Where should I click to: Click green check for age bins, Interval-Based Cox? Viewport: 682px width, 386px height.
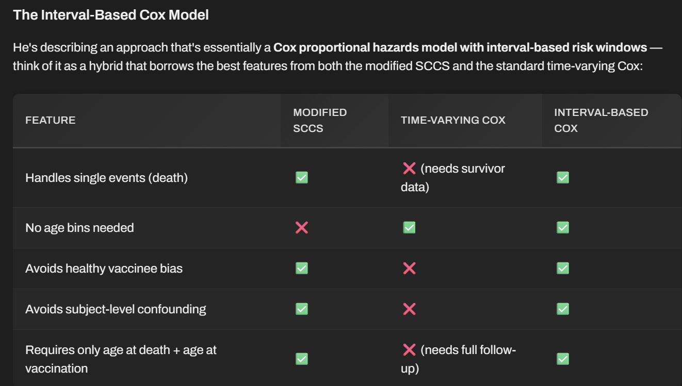pyautogui.click(x=563, y=227)
